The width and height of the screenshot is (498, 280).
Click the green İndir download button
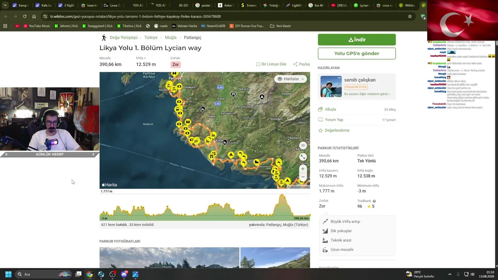(357, 40)
